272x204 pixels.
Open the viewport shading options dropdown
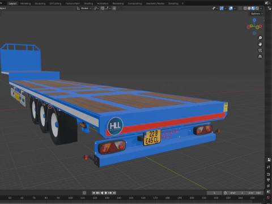(x=261, y=8)
